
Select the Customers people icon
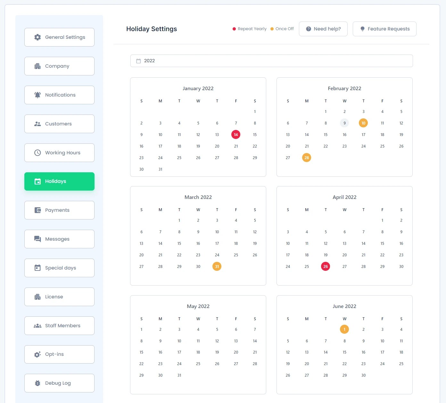pyautogui.click(x=37, y=124)
